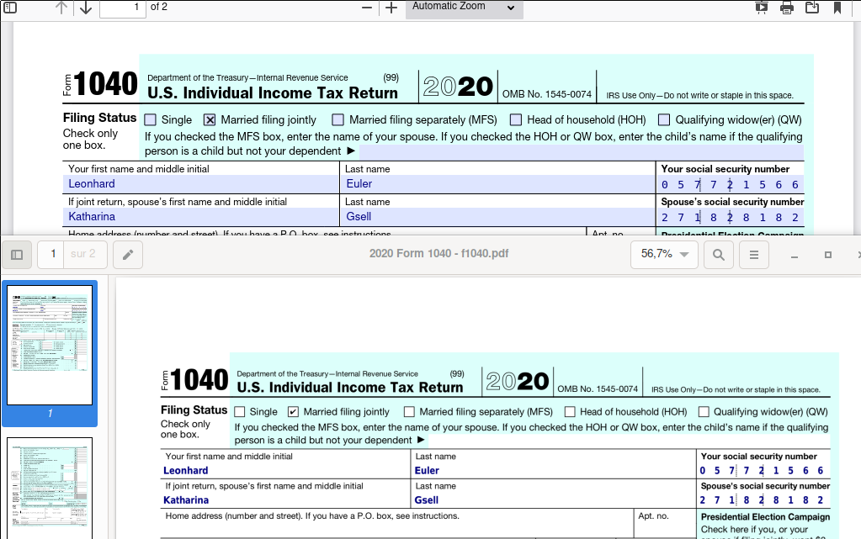Image resolution: width=861 pixels, height=539 pixels.
Task: Print the document from top toolbar
Action: pyautogui.click(x=787, y=8)
